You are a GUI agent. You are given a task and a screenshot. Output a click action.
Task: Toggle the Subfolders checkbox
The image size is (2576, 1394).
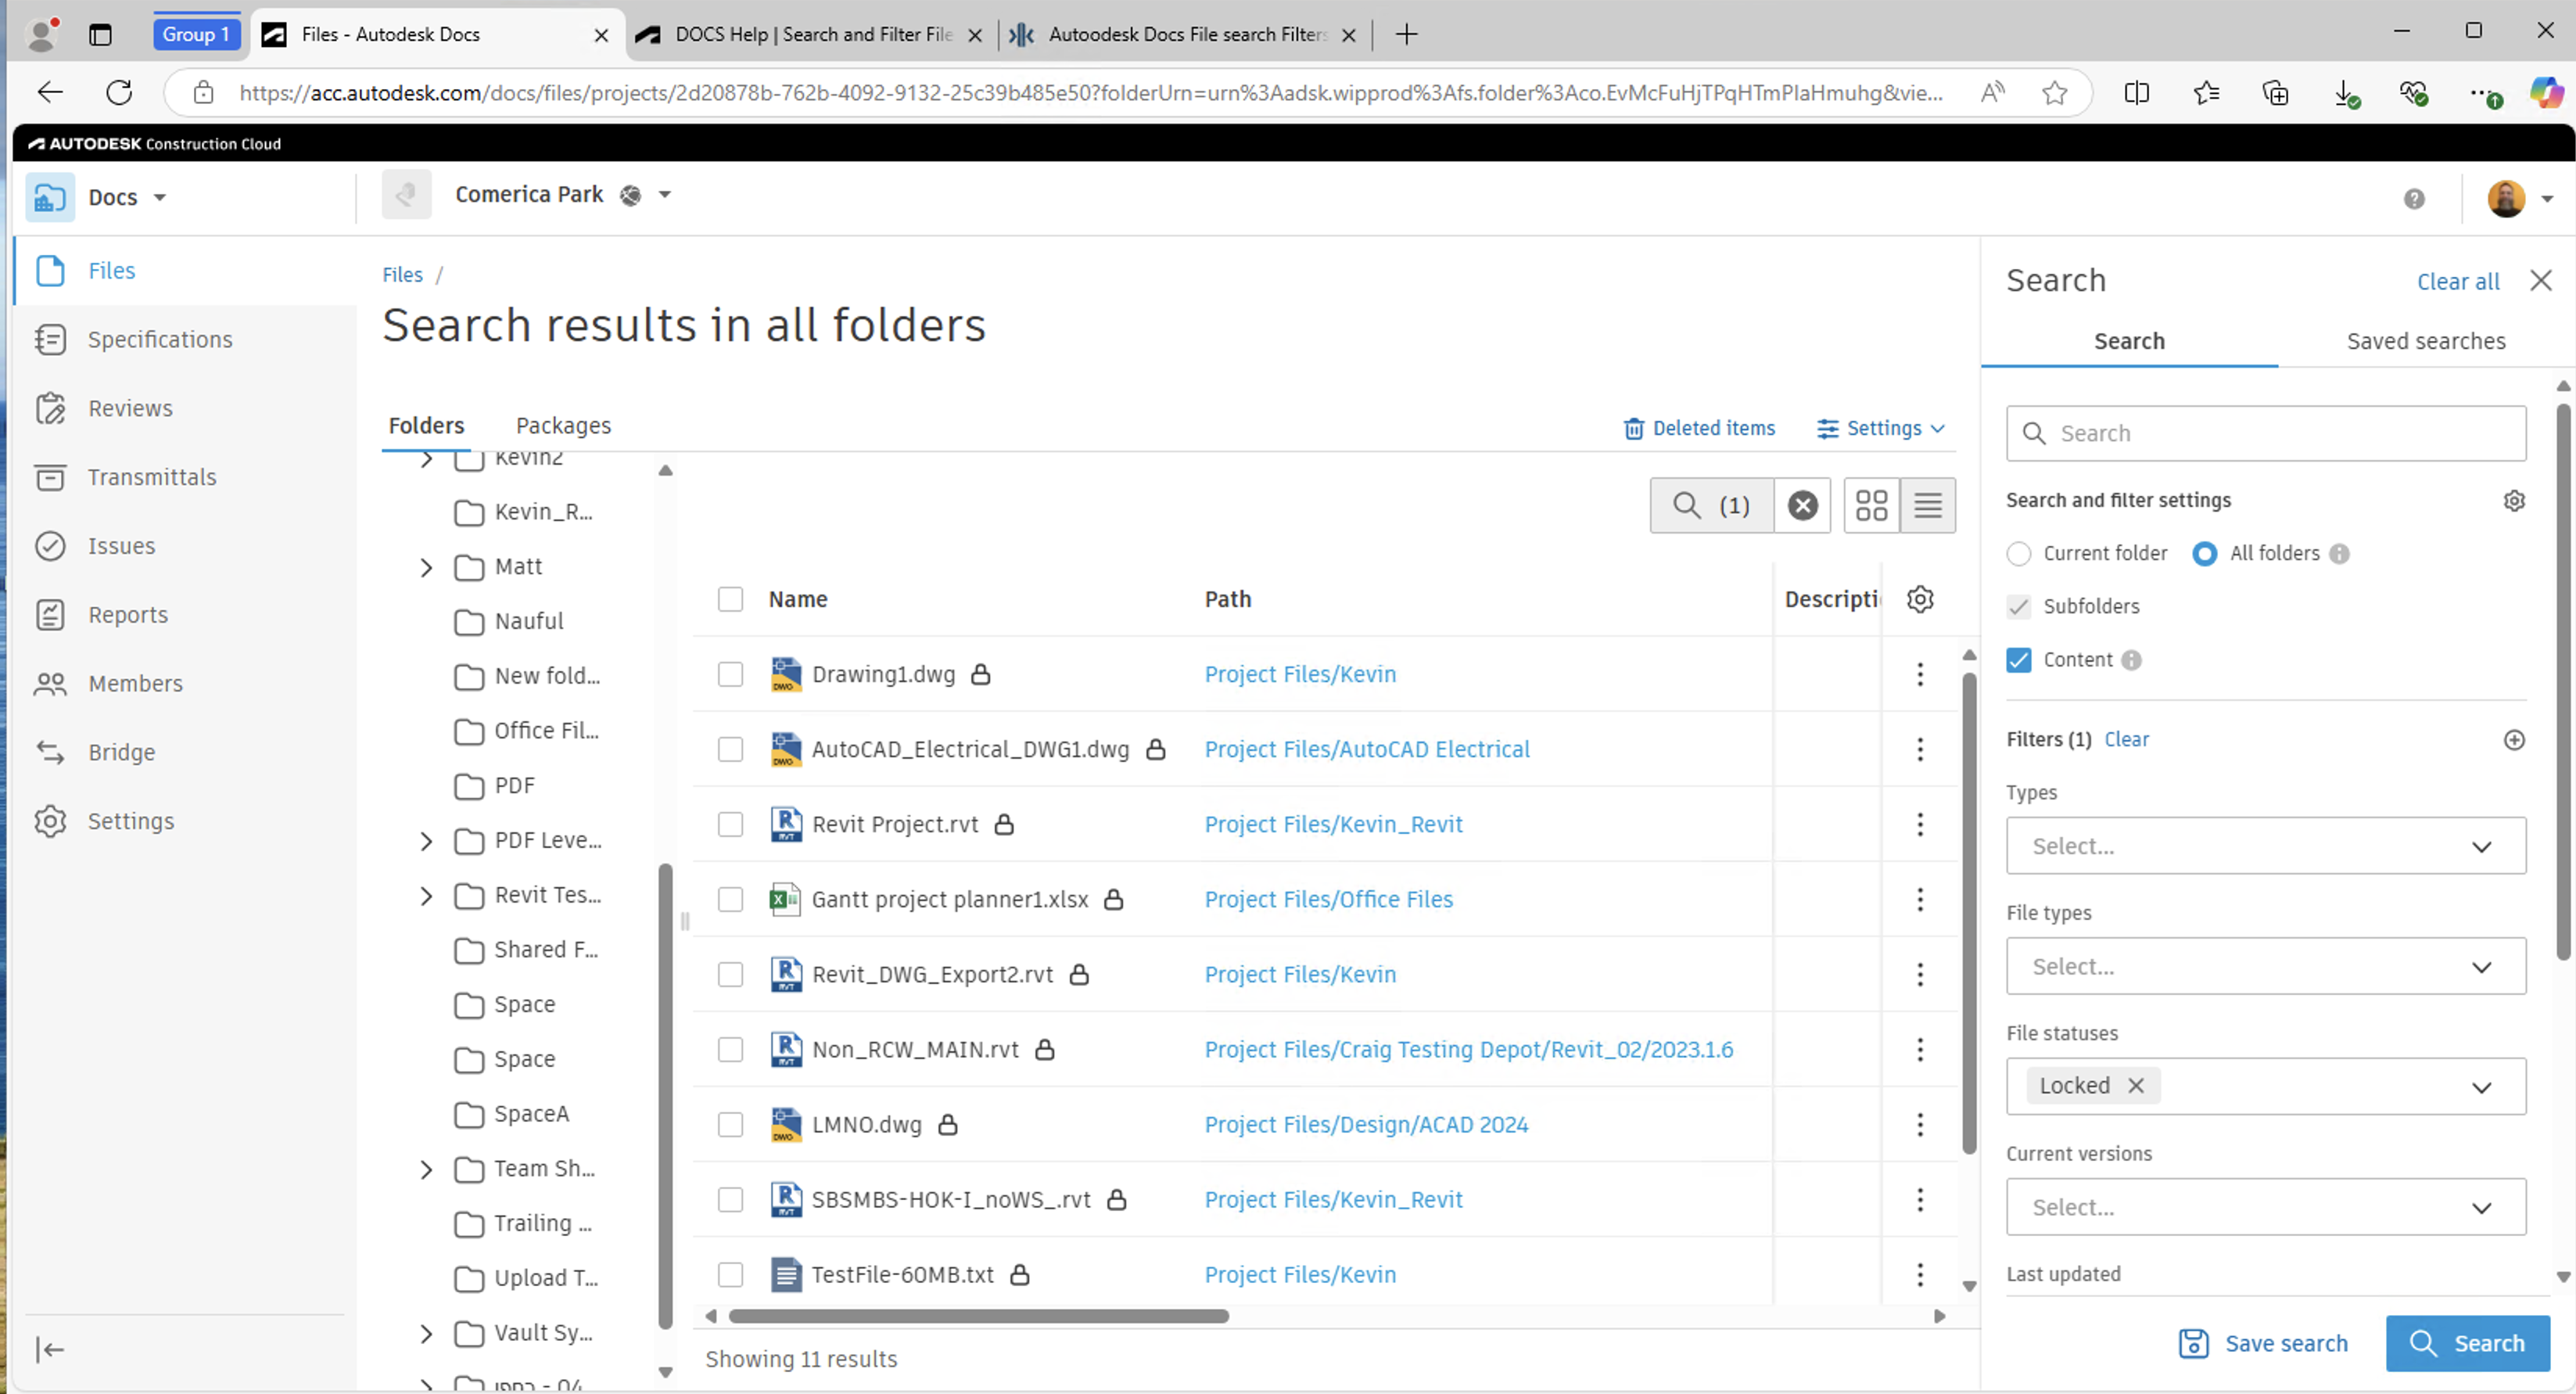tap(2019, 607)
